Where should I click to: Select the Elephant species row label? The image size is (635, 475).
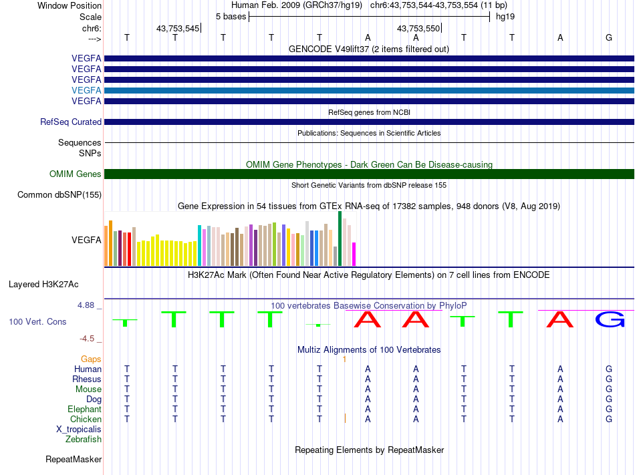[x=85, y=409]
